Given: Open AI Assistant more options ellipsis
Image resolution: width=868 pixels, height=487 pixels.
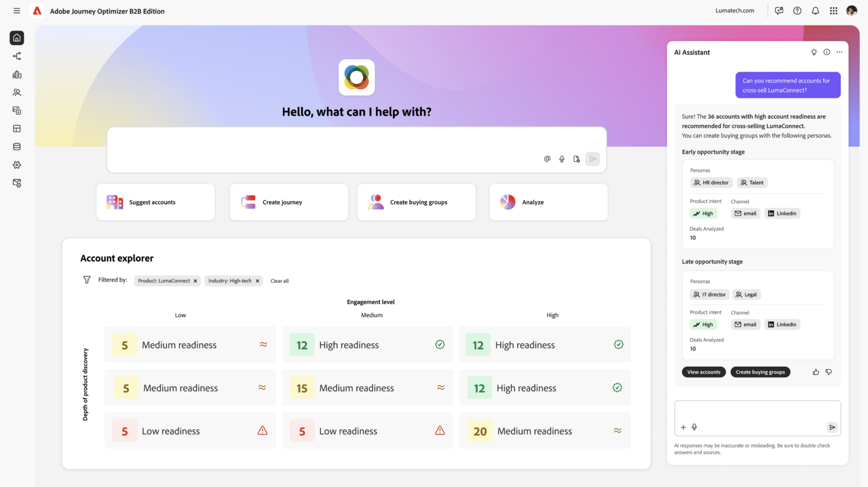Looking at the screenshot, I should [x=839, y=52].
